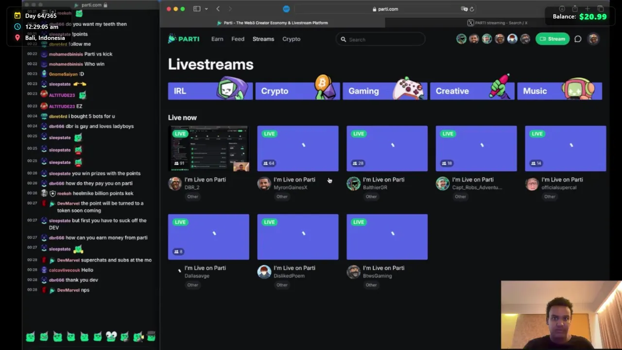
Task: Open the Feed nav item
Action: pyautogui.click(x=238, y=39)
